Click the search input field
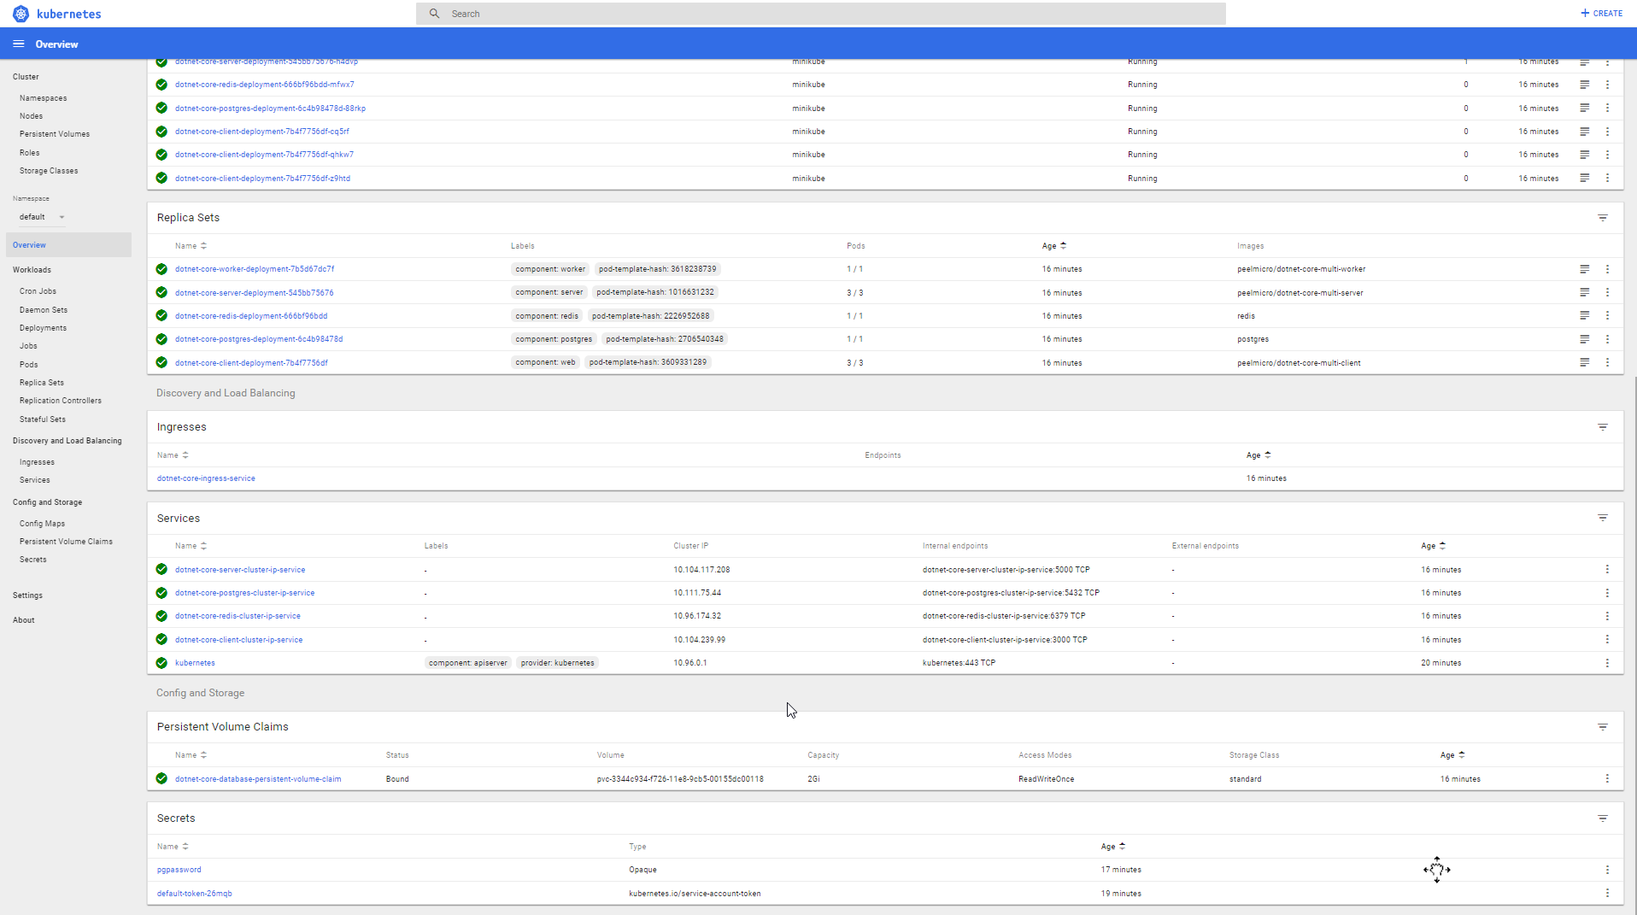Image resolution: width=1637 pixels, height=915 pixels. (x=820, y=14)
